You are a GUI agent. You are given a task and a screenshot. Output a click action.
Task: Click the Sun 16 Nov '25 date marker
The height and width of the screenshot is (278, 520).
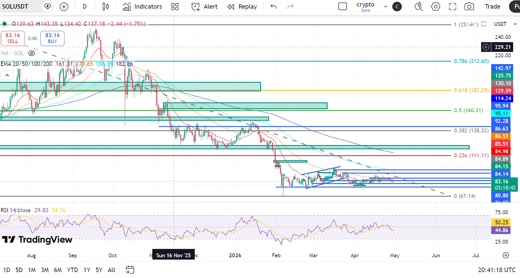coord(173,255)
